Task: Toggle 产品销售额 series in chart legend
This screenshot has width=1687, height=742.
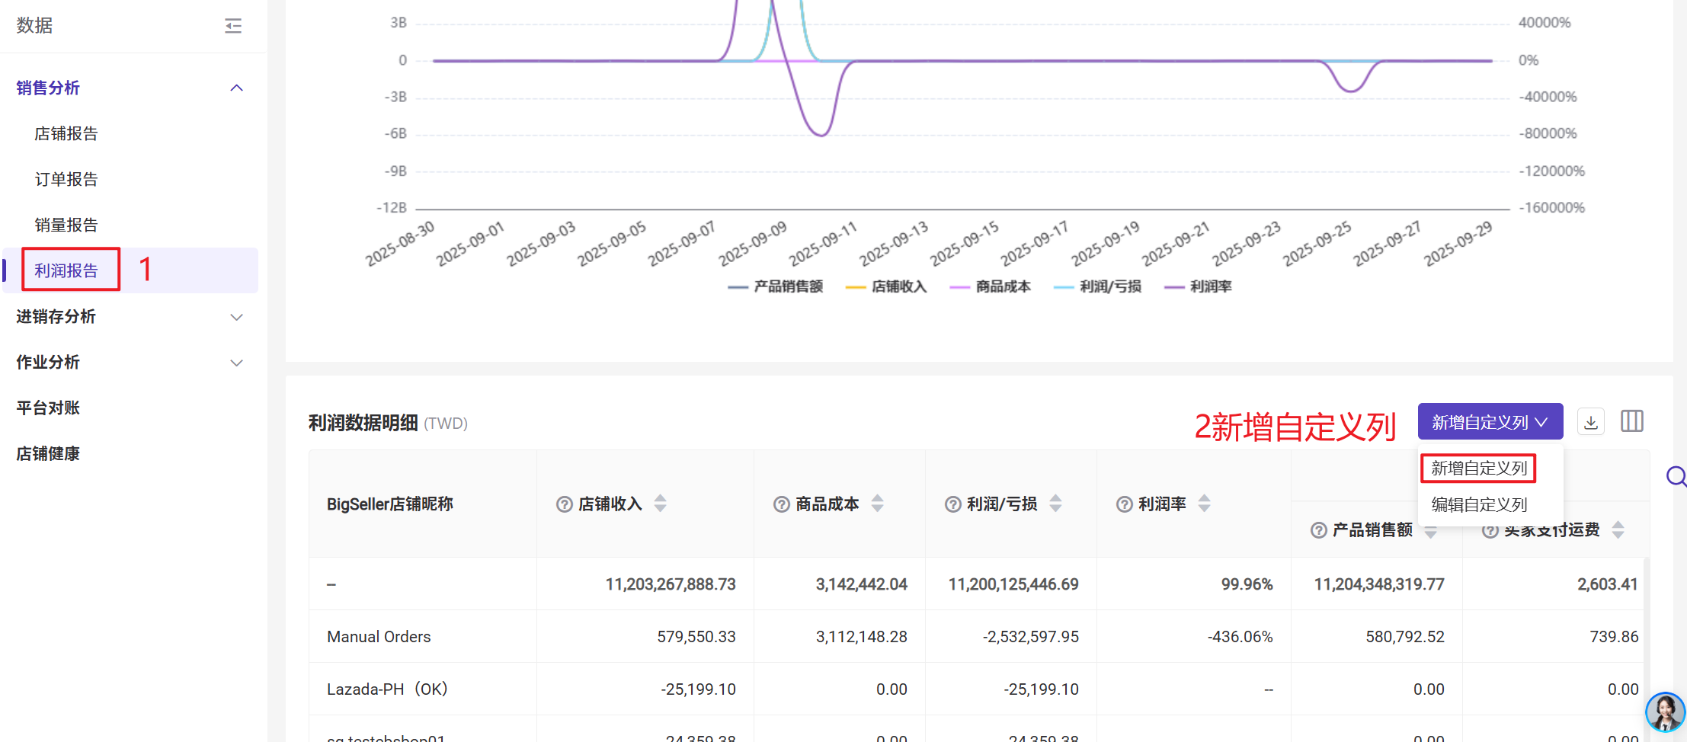Action: coord(776,286)
